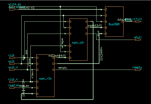Select the DualRAM block
This screenshot has width=151, height=104.
click(x=114, y=22)
